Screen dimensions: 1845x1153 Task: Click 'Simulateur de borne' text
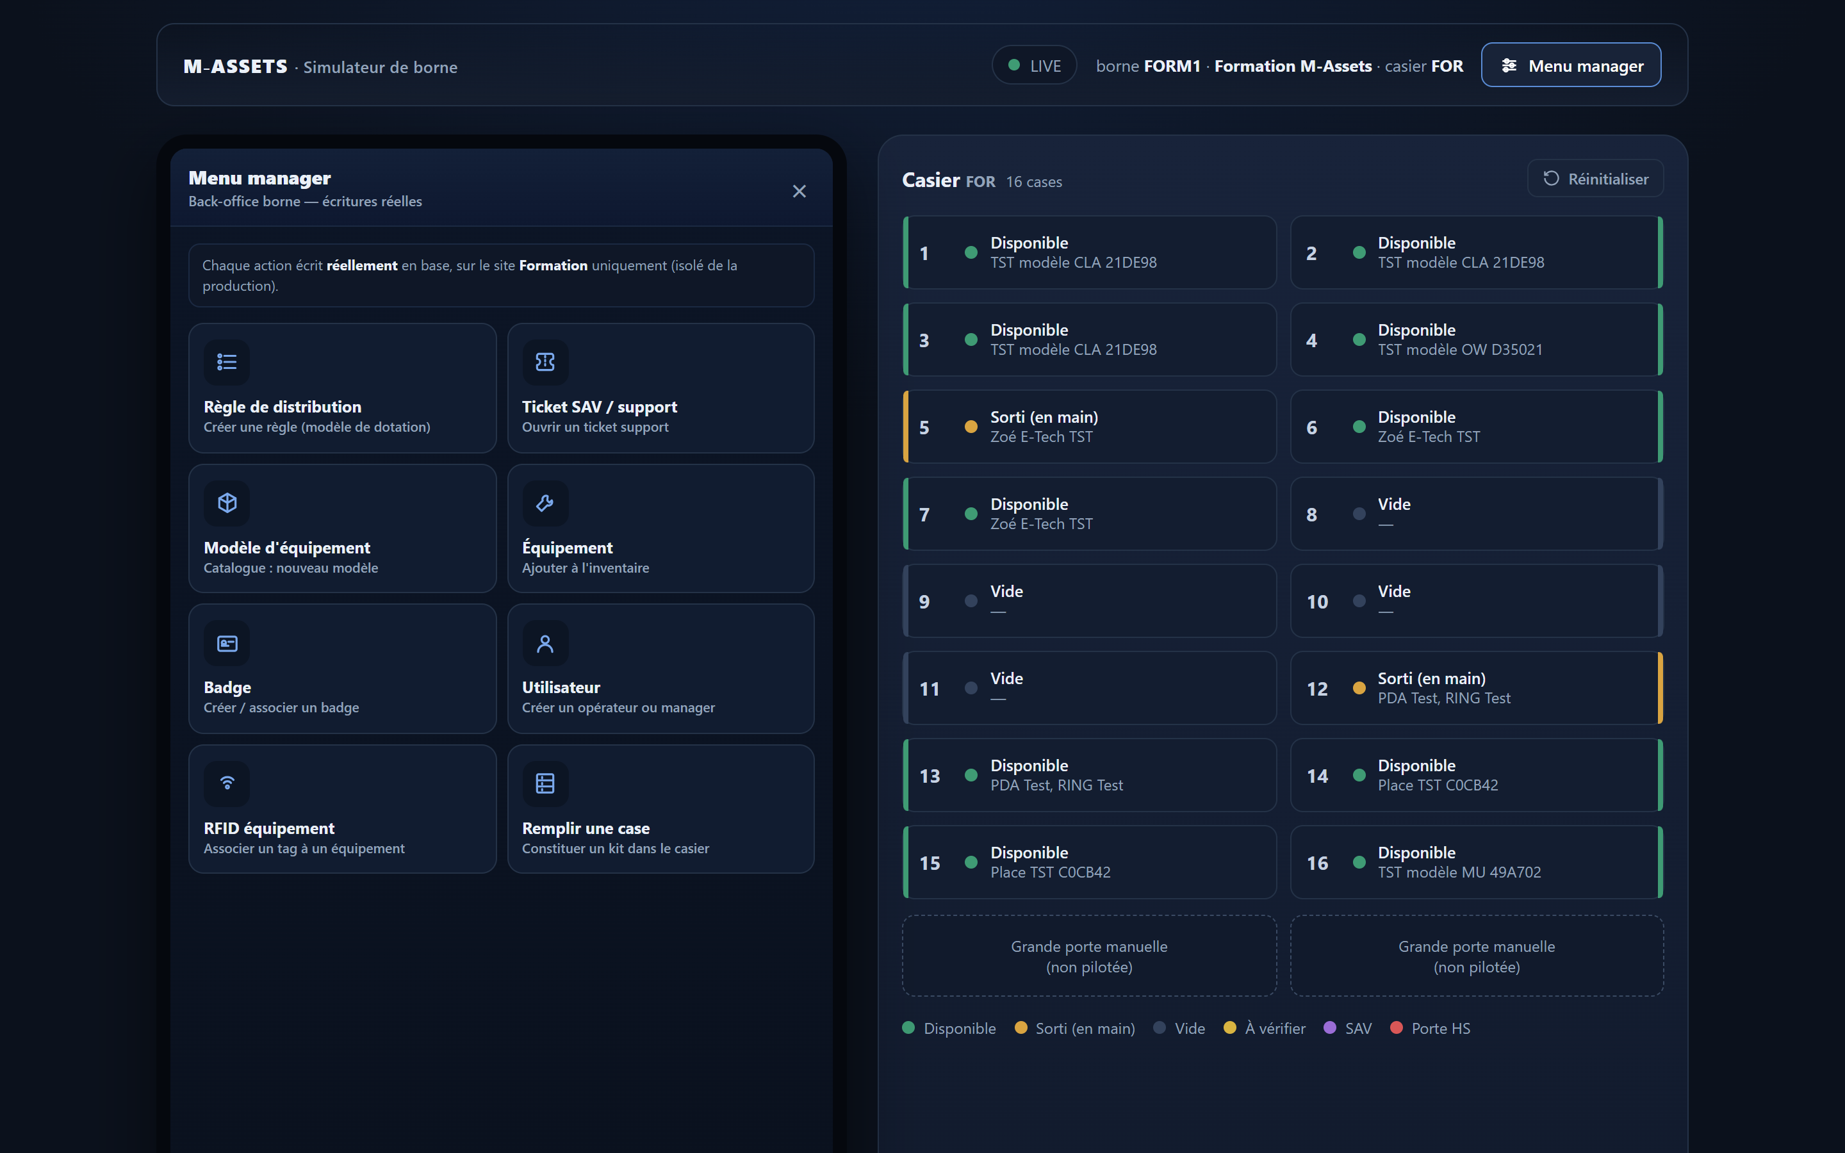[x=381, y=67]
